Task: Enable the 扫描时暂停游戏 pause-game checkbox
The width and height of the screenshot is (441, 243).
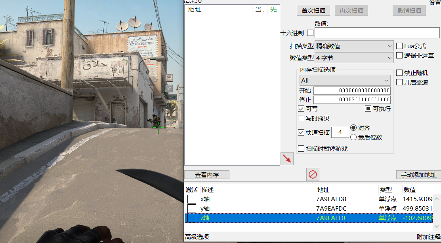Action: (x=301, y=149)
